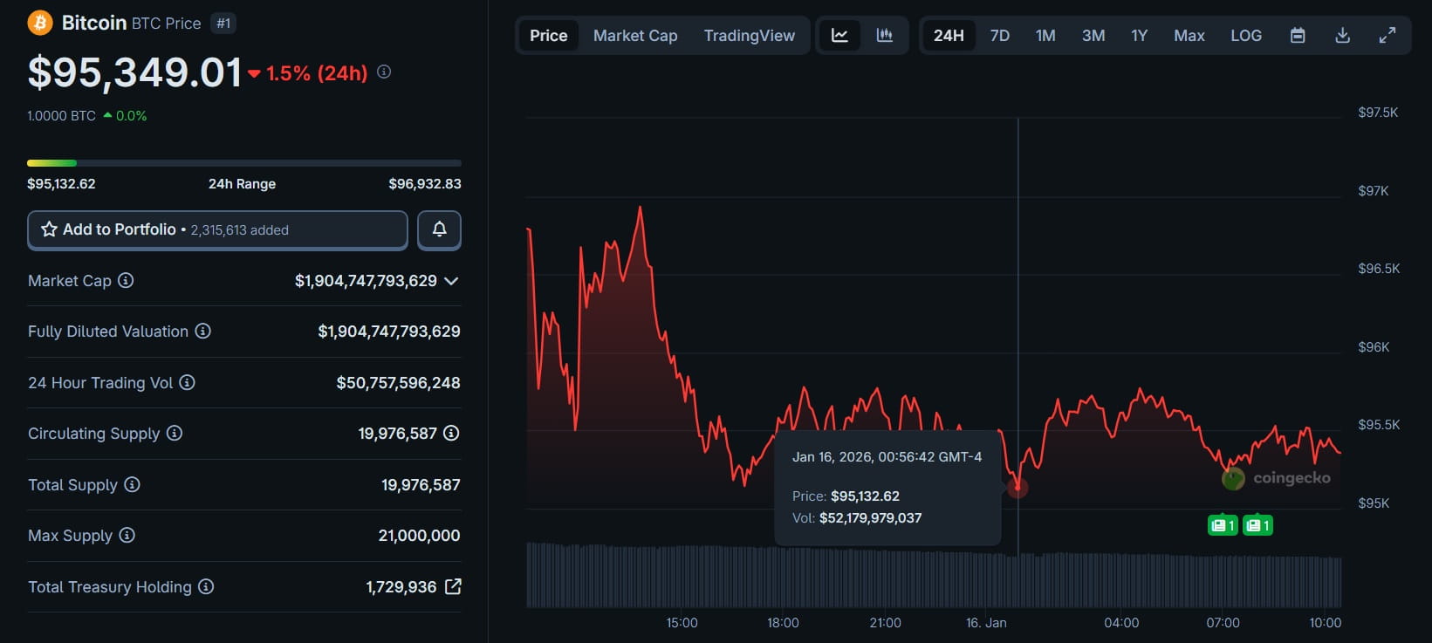Switch to candlestick chart icon
Viewport: 1432px width, 643px height.
click(884, 36)
